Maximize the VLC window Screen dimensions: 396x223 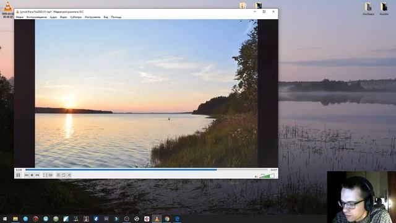264,12
